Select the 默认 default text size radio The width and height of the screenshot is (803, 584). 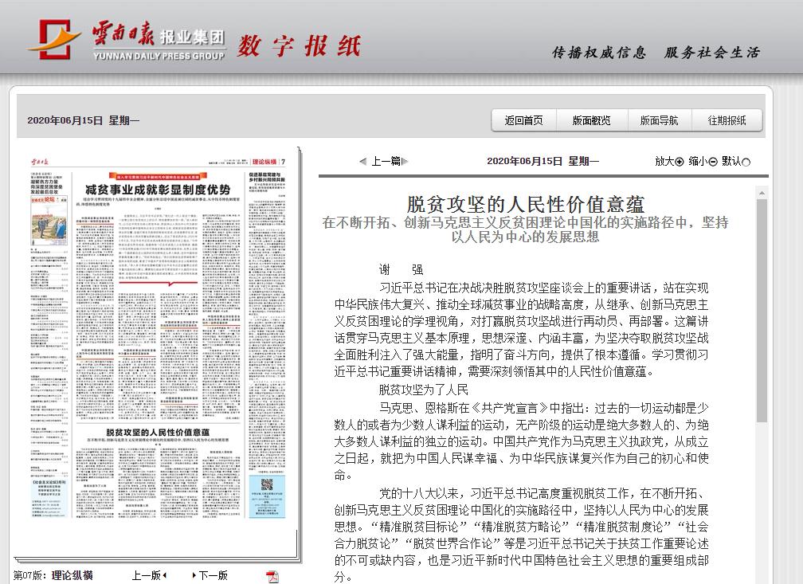pyautogui.click(x=746, y=162)
